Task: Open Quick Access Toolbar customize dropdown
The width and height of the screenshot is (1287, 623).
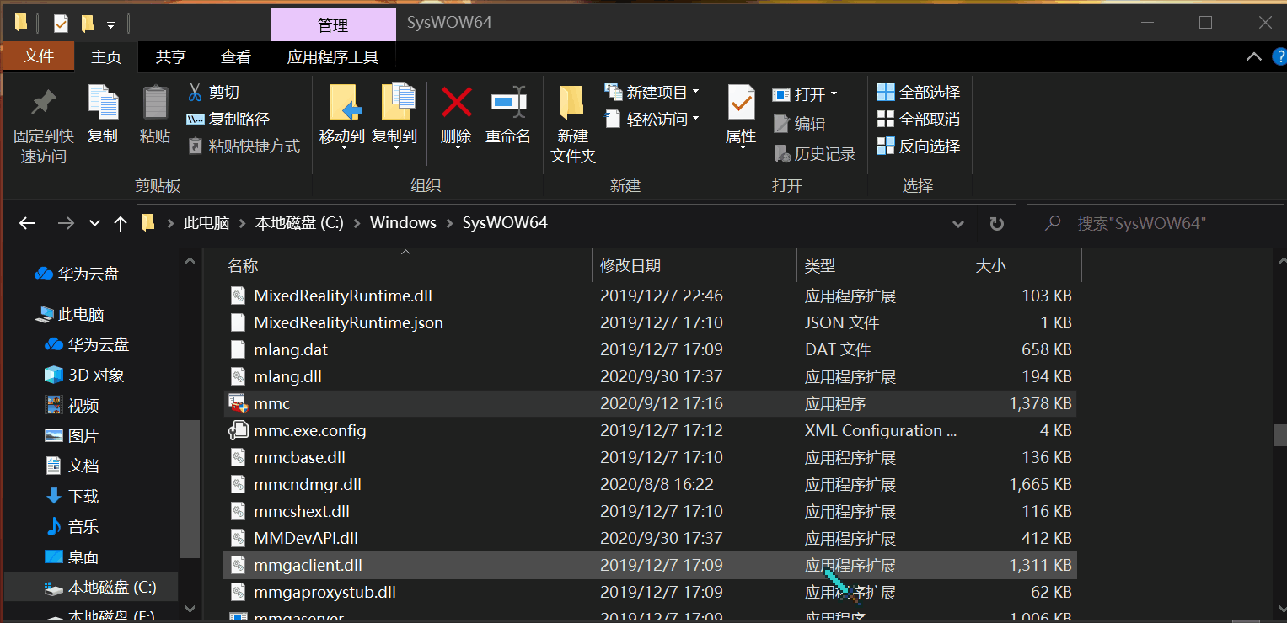Action: pos(110,24)
